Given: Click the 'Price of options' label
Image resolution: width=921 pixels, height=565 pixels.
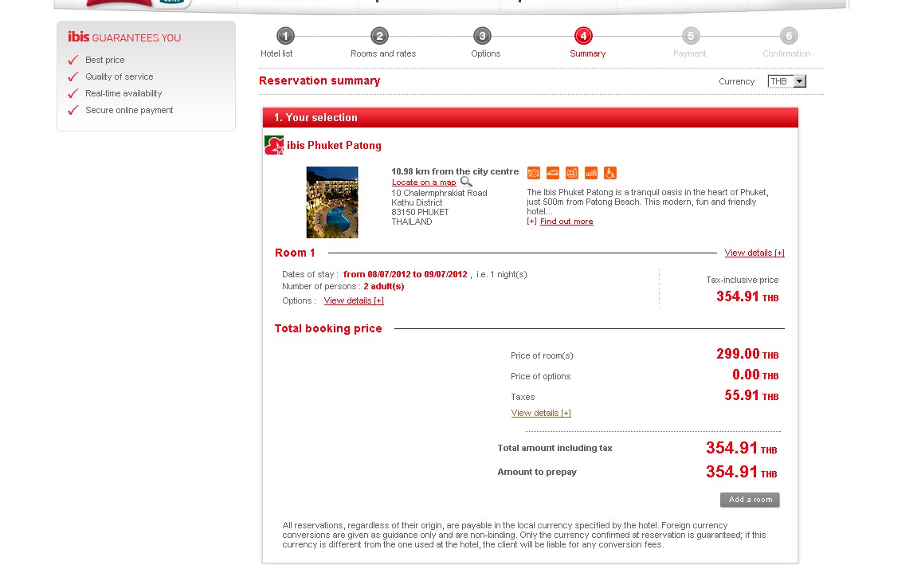Looking at the screenshot, I should (540, 376).
